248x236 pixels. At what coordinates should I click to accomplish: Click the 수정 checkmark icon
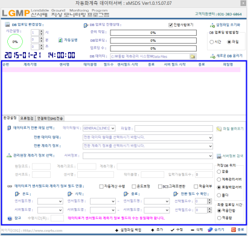tap(173, 230)
